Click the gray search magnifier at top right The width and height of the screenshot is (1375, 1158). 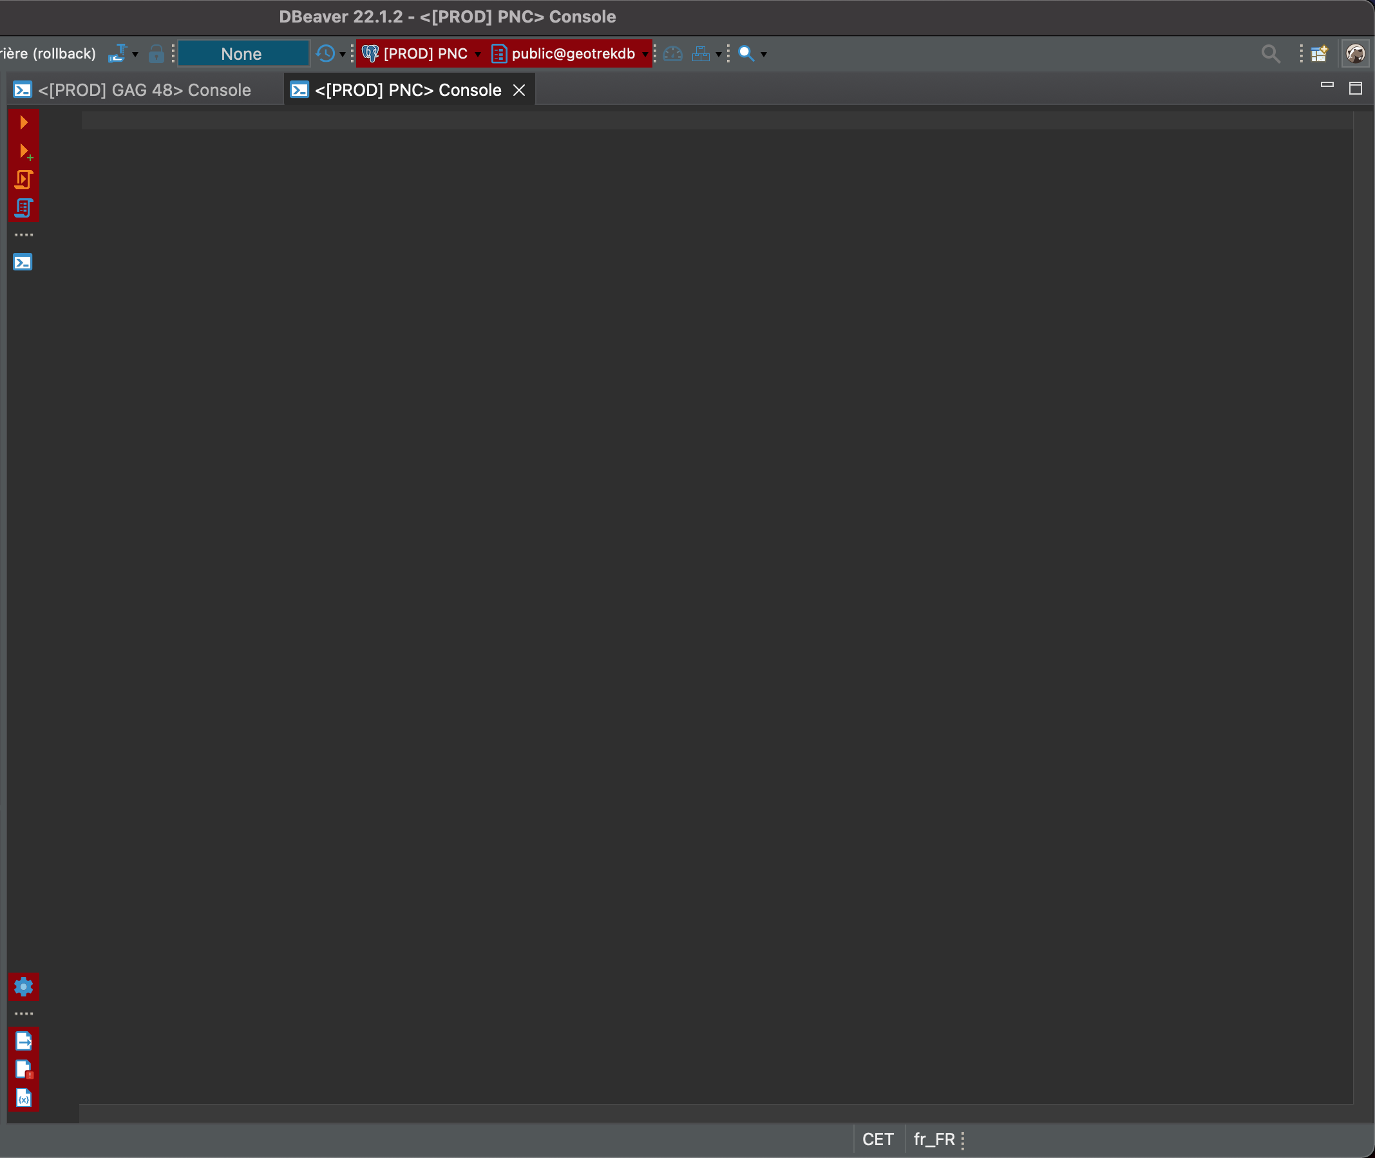click(x=1271, y=54)
